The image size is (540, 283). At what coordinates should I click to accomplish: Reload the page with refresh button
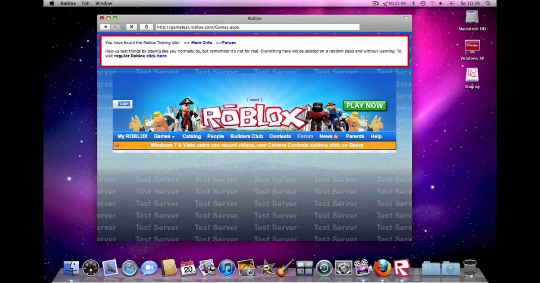click(146, 27)
